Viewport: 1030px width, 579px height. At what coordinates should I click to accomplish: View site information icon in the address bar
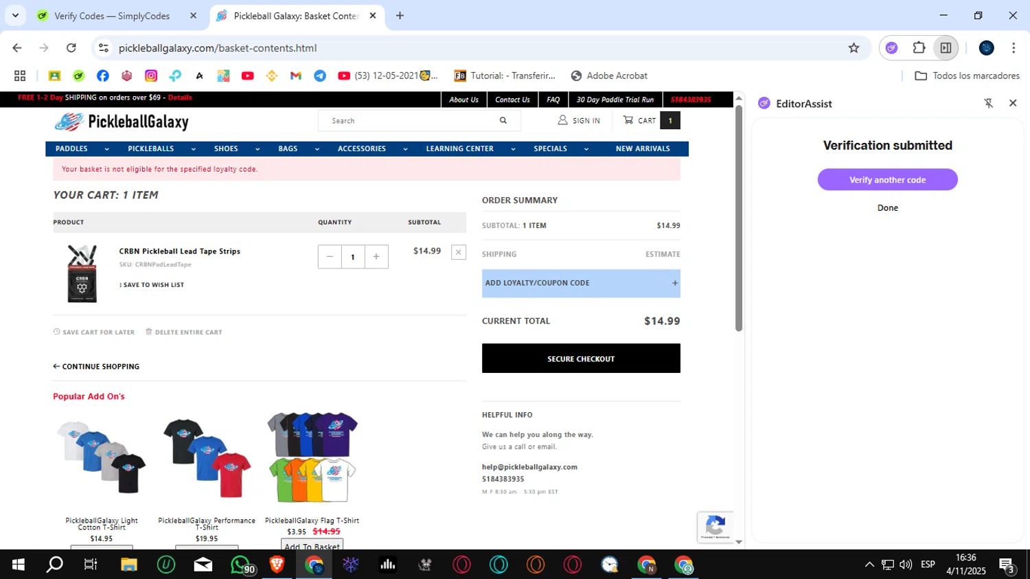104,48
